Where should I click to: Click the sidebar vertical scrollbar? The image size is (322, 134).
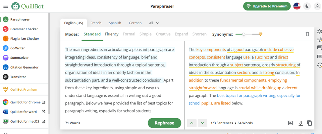pyautogui.click(x=49, y=63)
